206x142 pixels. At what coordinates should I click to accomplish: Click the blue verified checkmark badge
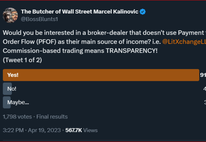click(143, 12)
